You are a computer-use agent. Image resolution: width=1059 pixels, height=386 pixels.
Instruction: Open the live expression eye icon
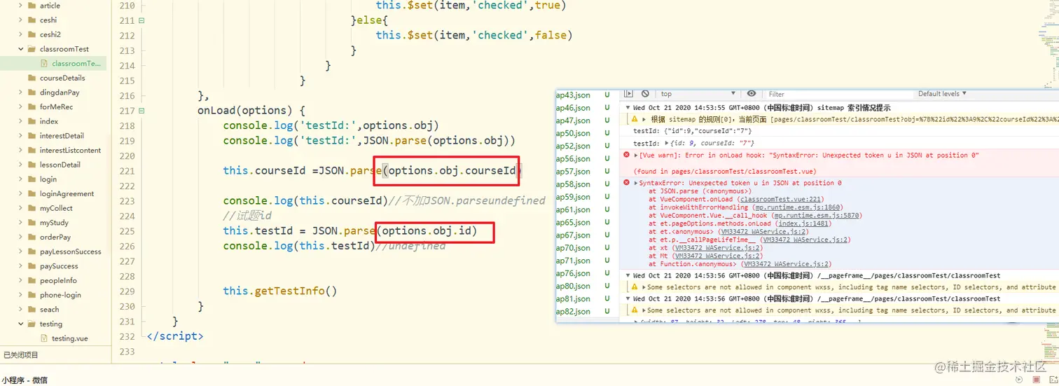click(x=752, y=94)
